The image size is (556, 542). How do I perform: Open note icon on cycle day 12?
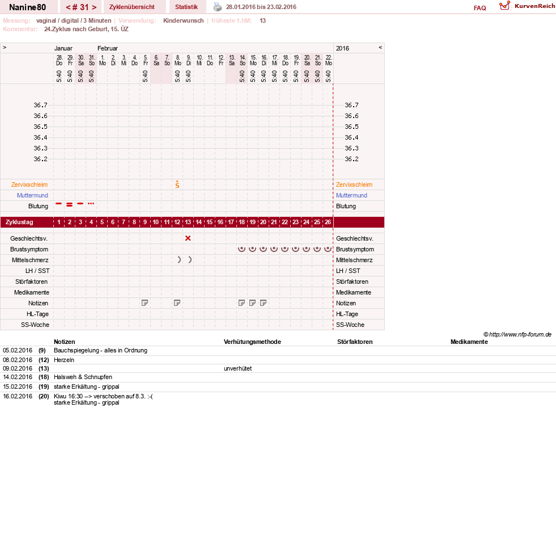177,303
